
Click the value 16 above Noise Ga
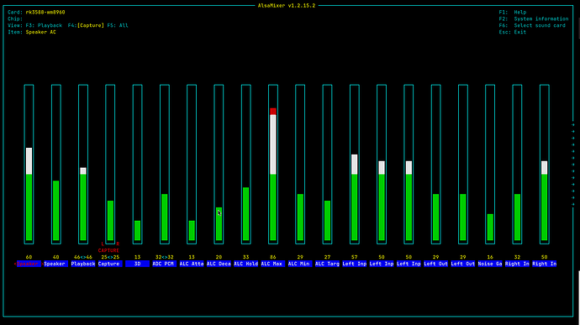coord(490,257)
